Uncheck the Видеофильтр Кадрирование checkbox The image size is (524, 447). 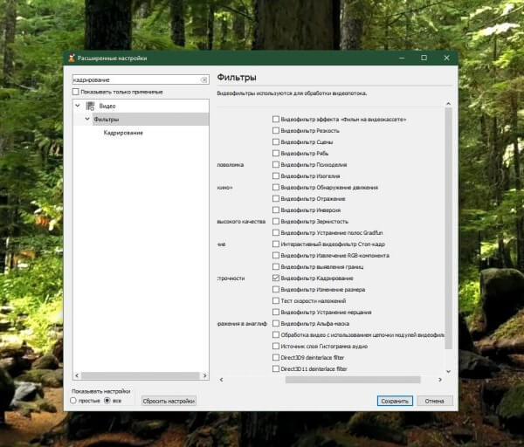click(276, 278)
